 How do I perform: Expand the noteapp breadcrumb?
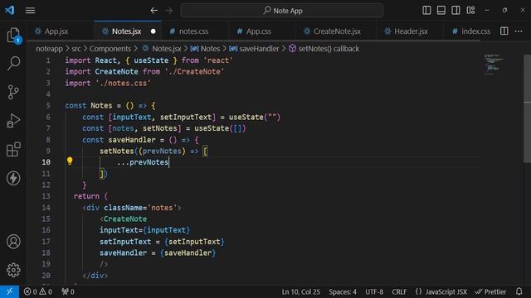(49, 49)
